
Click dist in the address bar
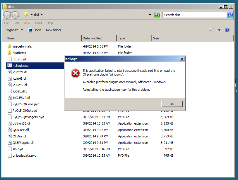37,15
